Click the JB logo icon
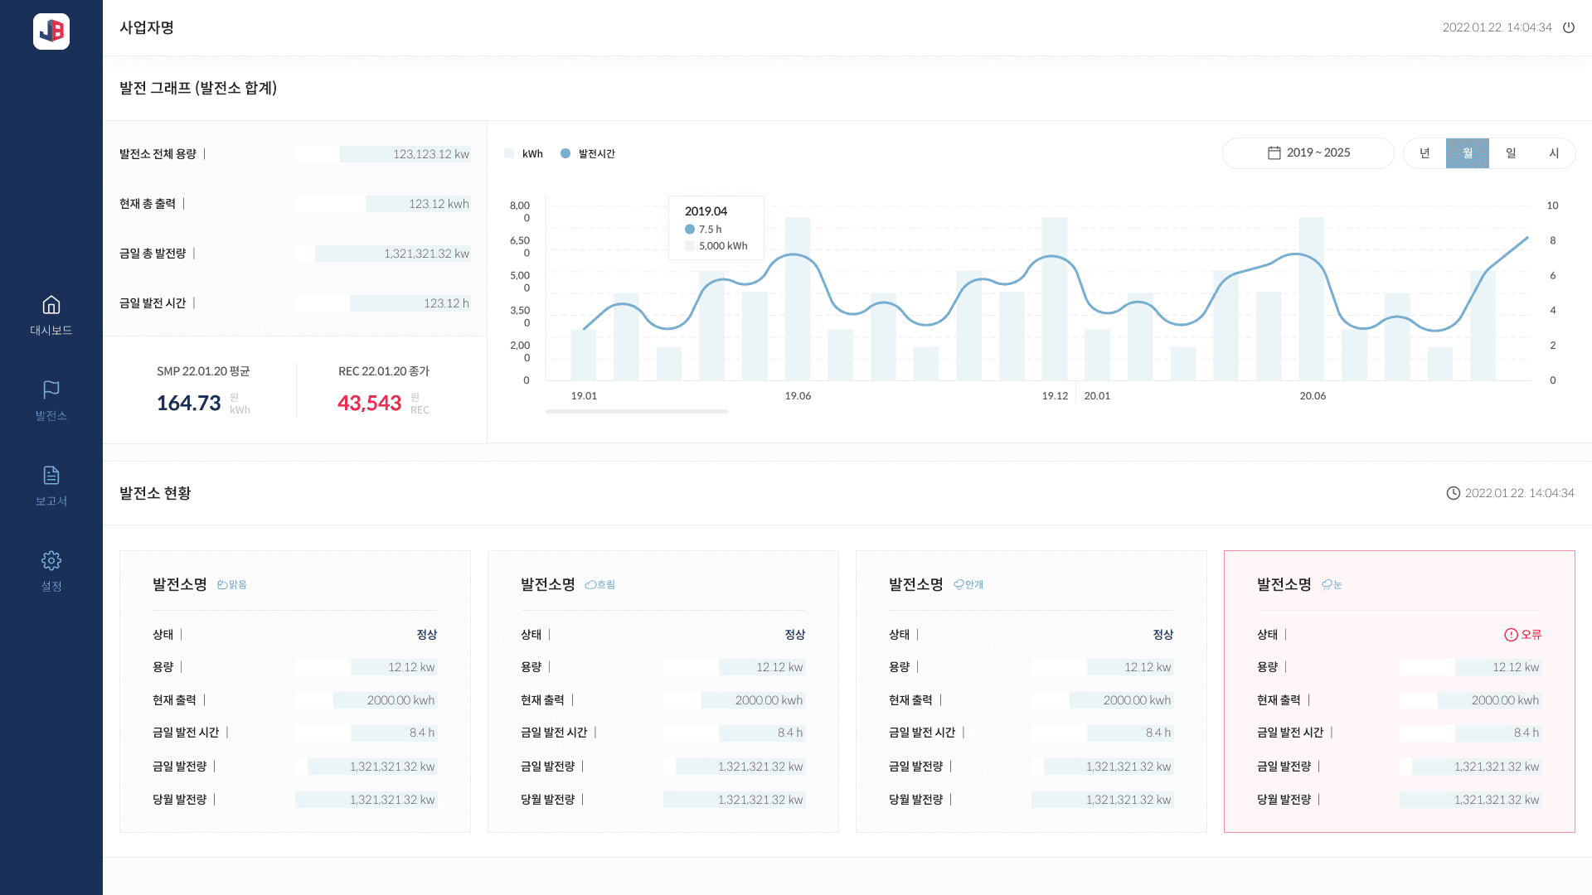The image size is (1592, 895). click(51, 31)
